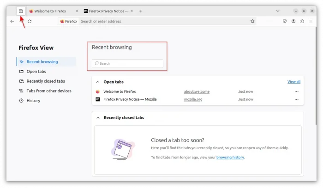The width and height of the screenshot is (323, 188).
Task: Click the View all link
Action: 293,82
